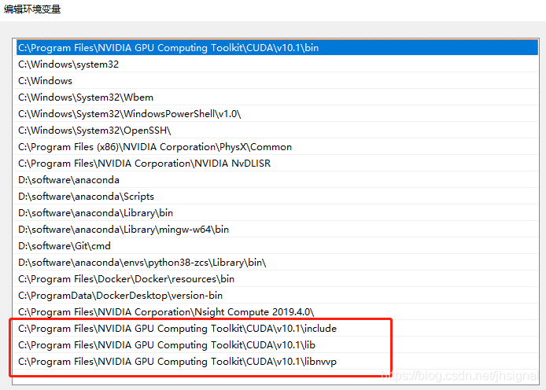Select the anaconda\Library\bin path entry
The width and height of the screenshot is (546, 390).
(x=95, y=213)
